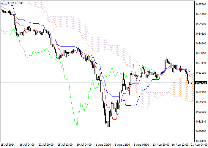Click the 6 Aug 12:00 time label
Image resolution: width=208 pixels, height=148 pixels.
(122, 145)
